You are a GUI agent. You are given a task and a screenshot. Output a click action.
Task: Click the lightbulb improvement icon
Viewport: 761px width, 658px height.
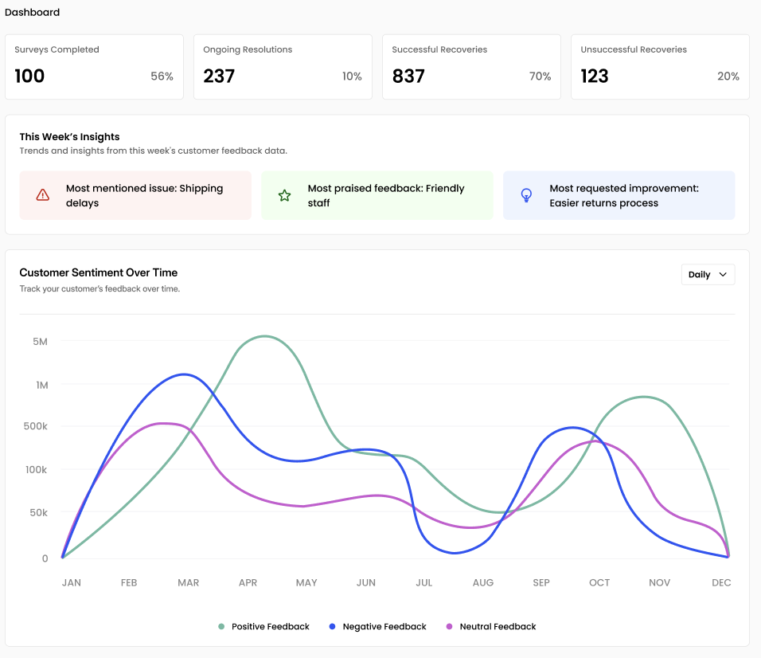526,194
